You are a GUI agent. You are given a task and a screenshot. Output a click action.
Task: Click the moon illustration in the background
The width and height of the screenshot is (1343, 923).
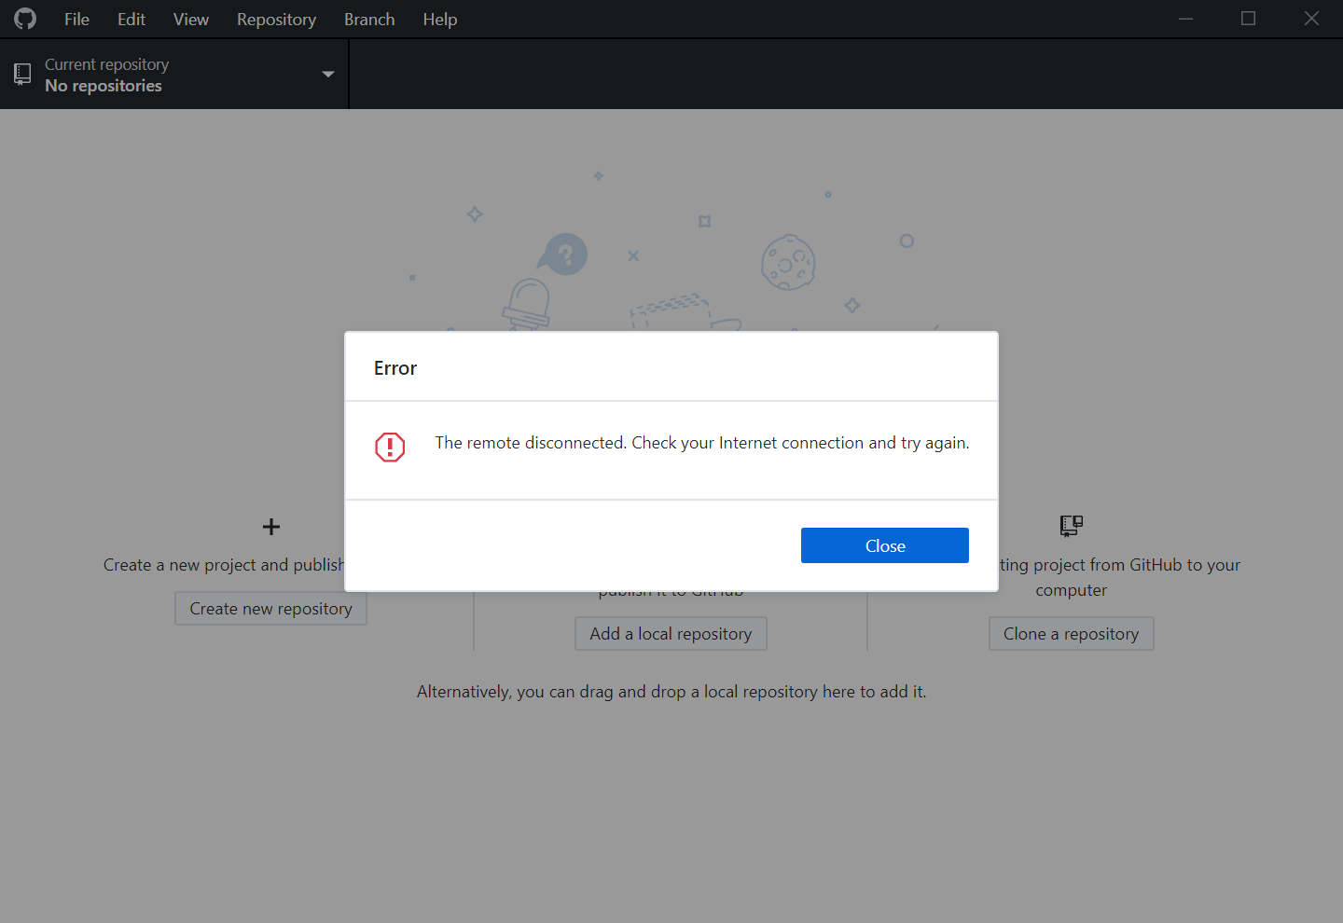coord(789,263)
